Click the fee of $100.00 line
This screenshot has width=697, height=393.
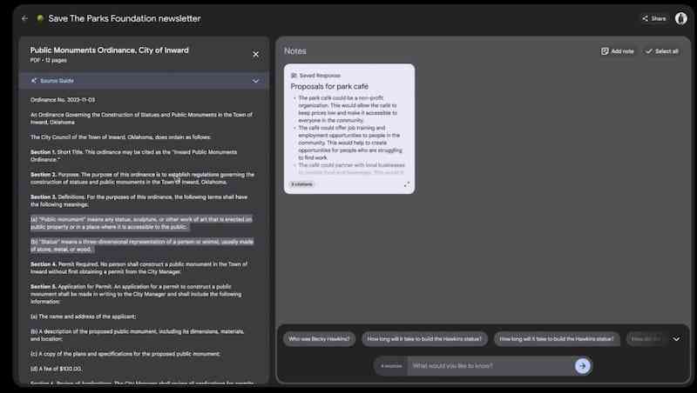[56, 369]
